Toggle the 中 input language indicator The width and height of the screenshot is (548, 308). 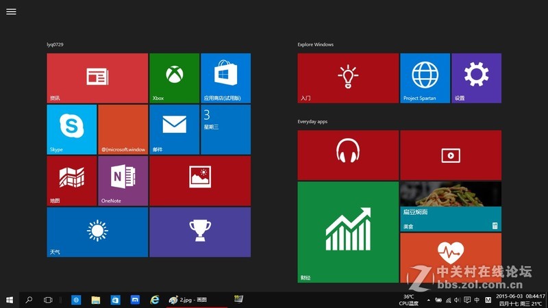[477, 300]
